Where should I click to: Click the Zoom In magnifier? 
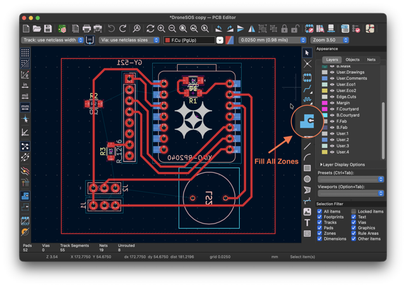click(x=161, y=29)
